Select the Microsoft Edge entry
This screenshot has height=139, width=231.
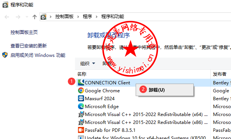click(102, 107)
